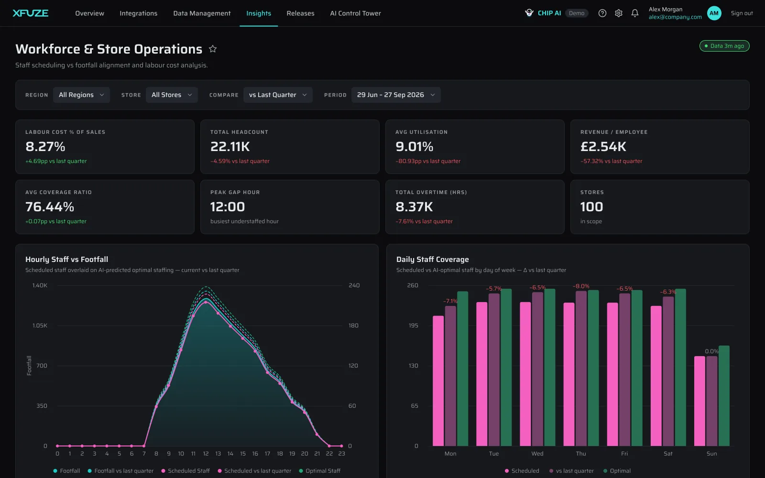Toggle Scheduled vs last quarter legend item

[x=254, y=471]
